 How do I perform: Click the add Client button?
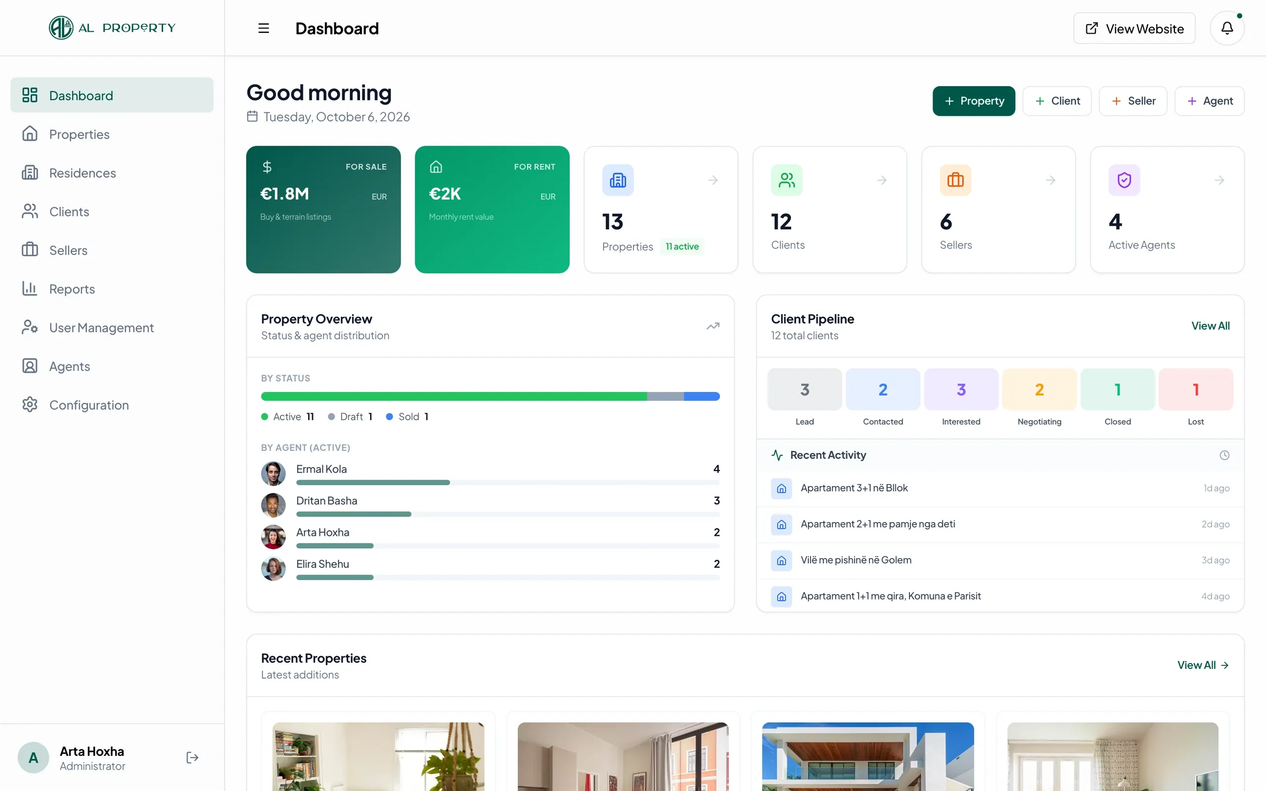pos(1056,100)
